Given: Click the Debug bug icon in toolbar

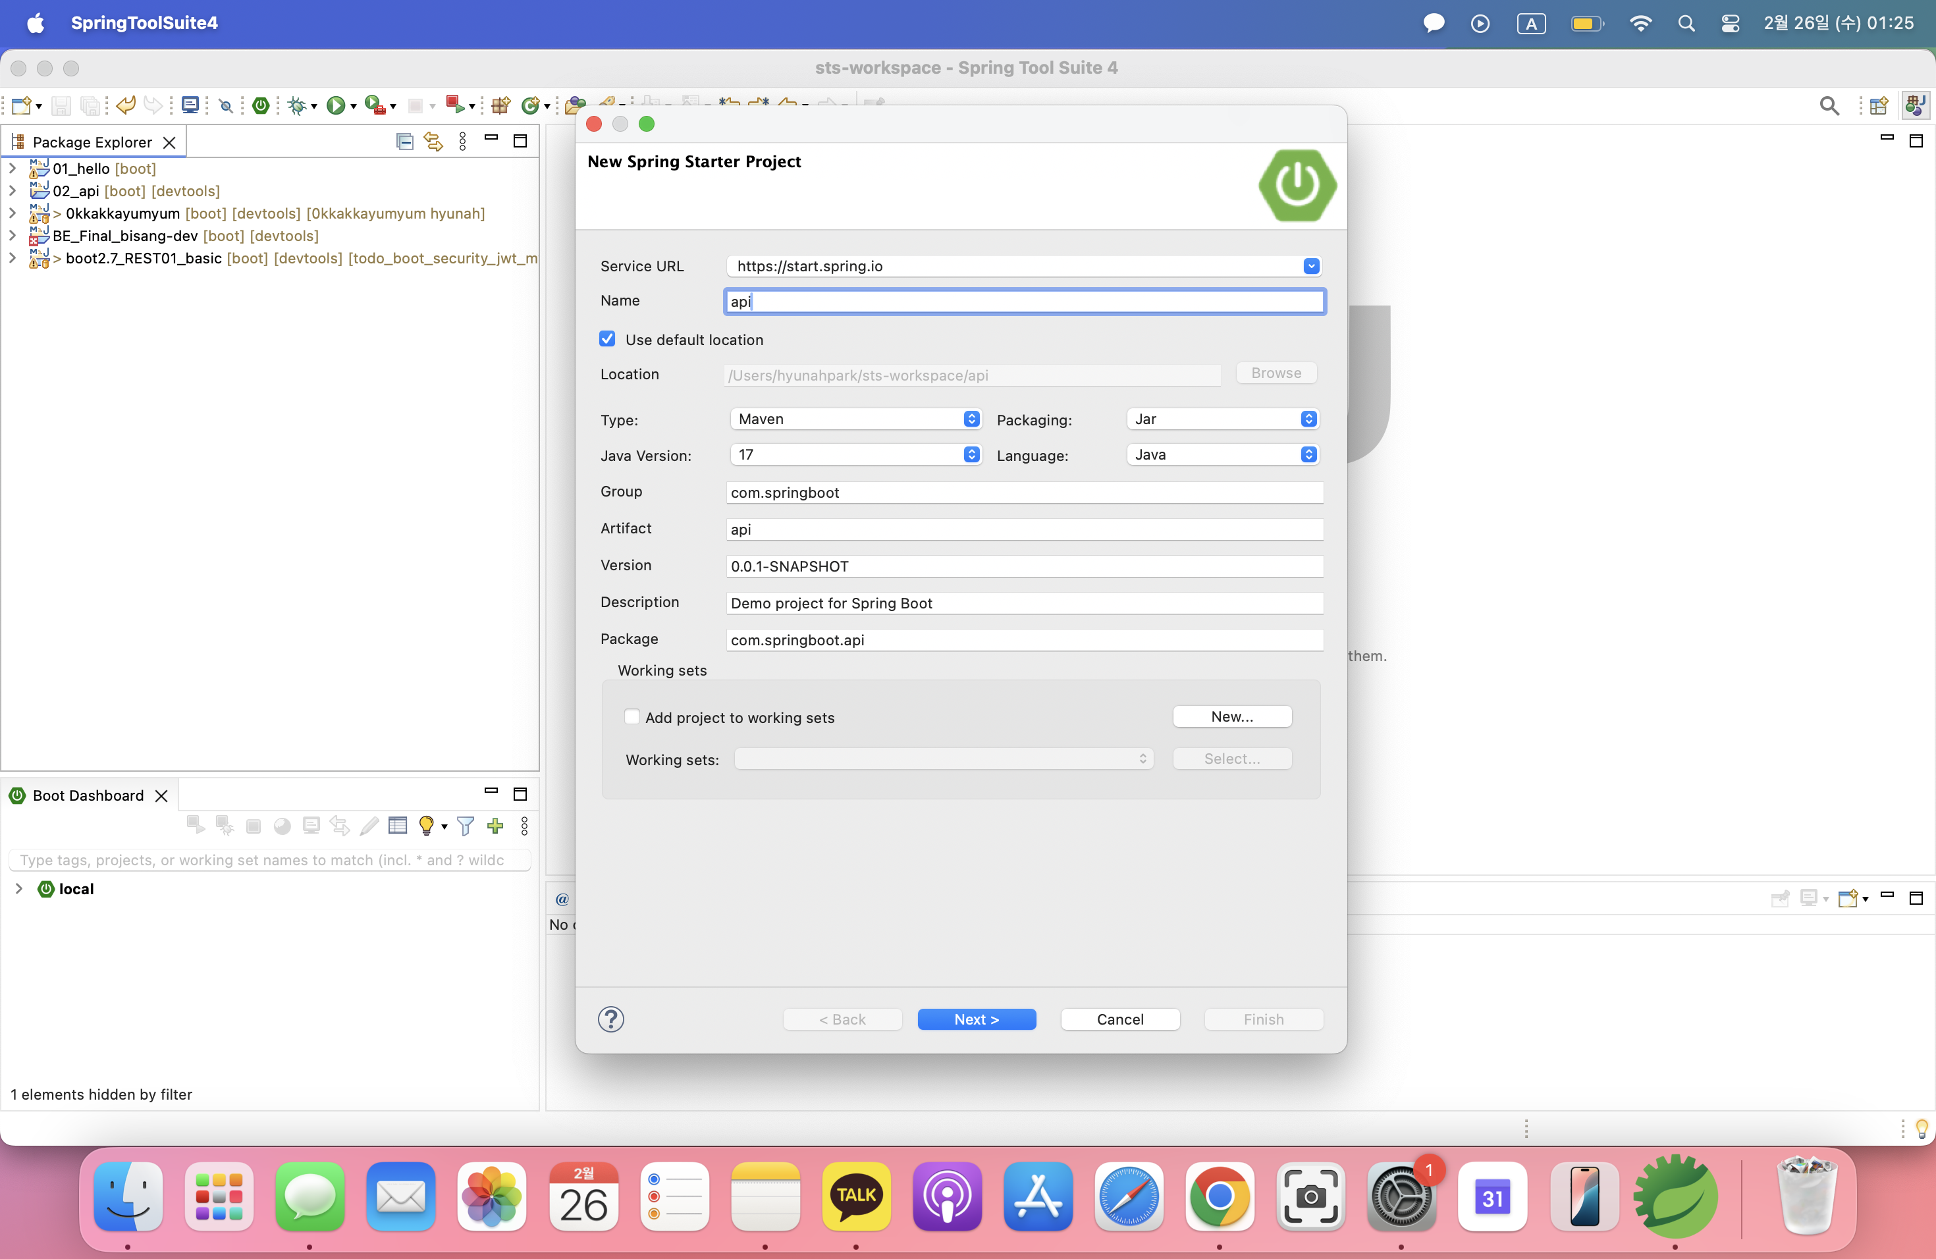Looking at the screenshot, I should 298,106.
